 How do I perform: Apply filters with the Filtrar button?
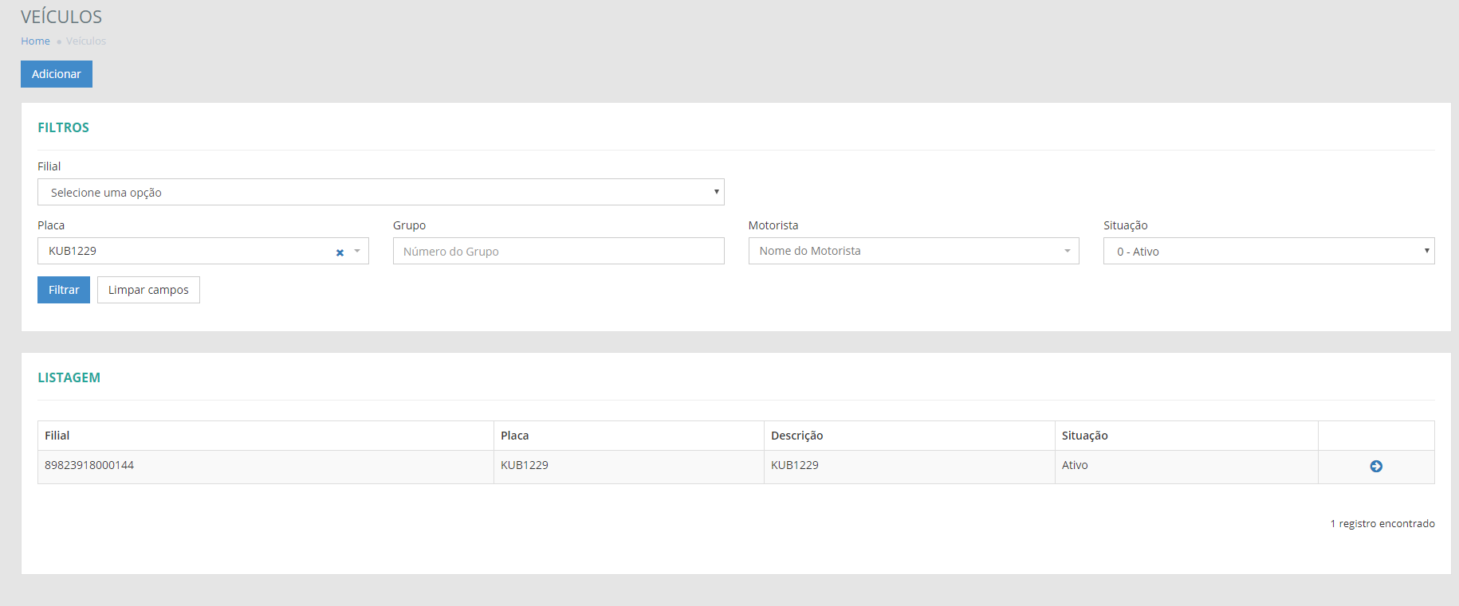[x=64, y=290]
